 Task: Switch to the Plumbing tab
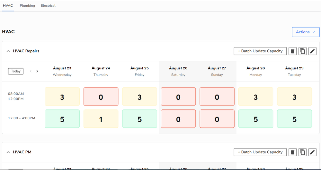27,6
